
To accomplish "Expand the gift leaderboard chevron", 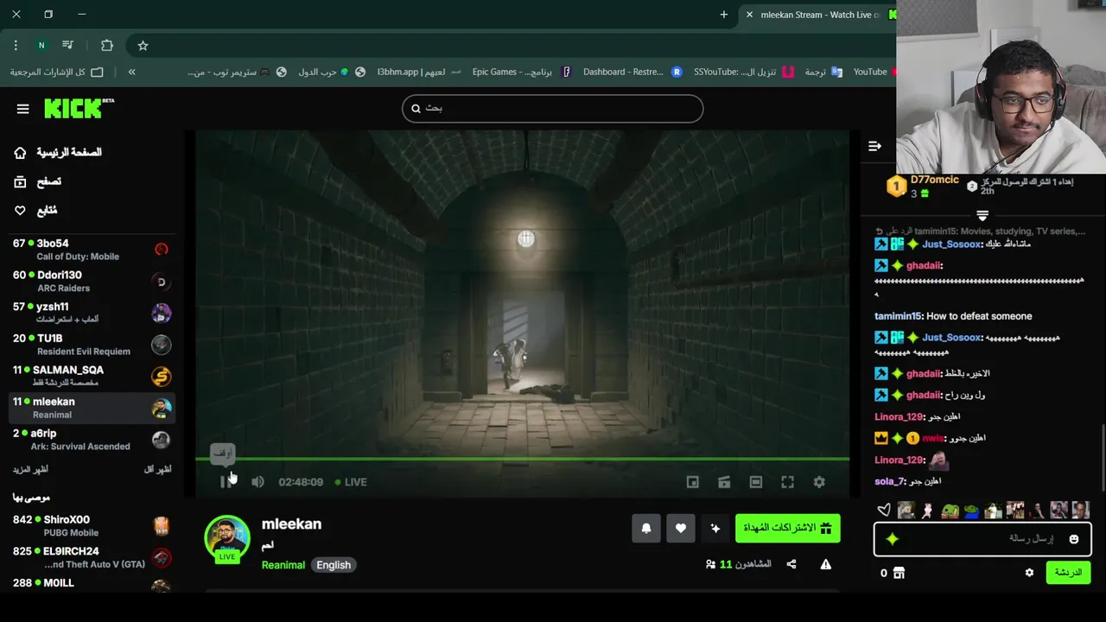I will (982, 215).
